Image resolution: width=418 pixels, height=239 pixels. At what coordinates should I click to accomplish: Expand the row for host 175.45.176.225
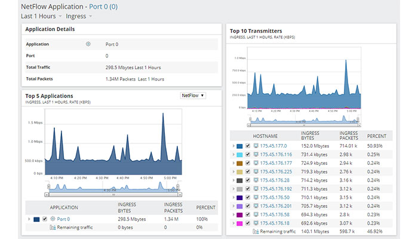tap(233, 171)
